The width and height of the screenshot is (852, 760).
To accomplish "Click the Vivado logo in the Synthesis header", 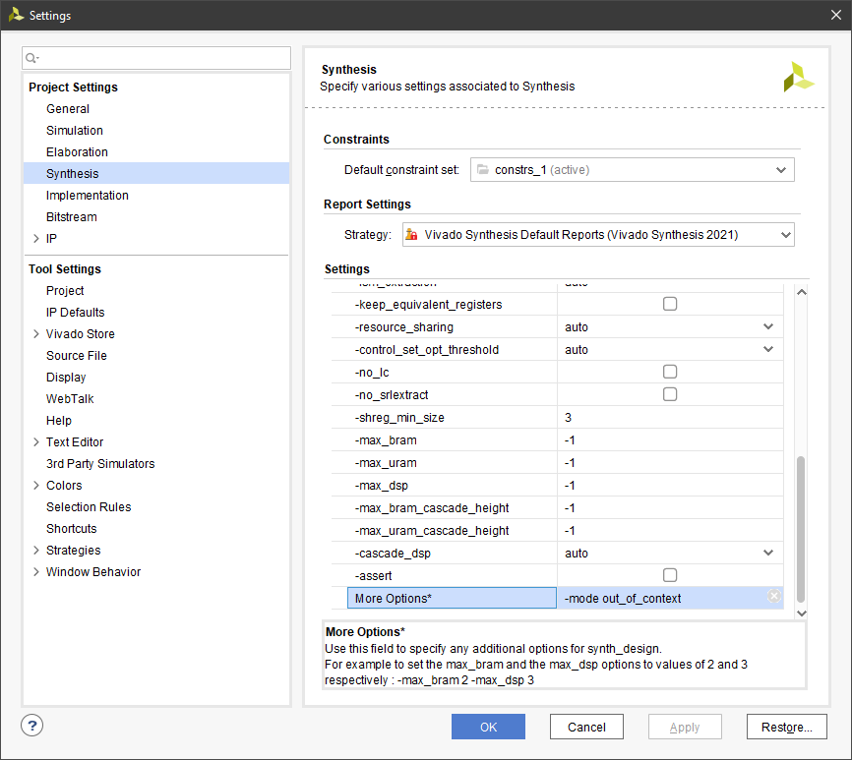I will pyautogui.click(x=798, y=78).
